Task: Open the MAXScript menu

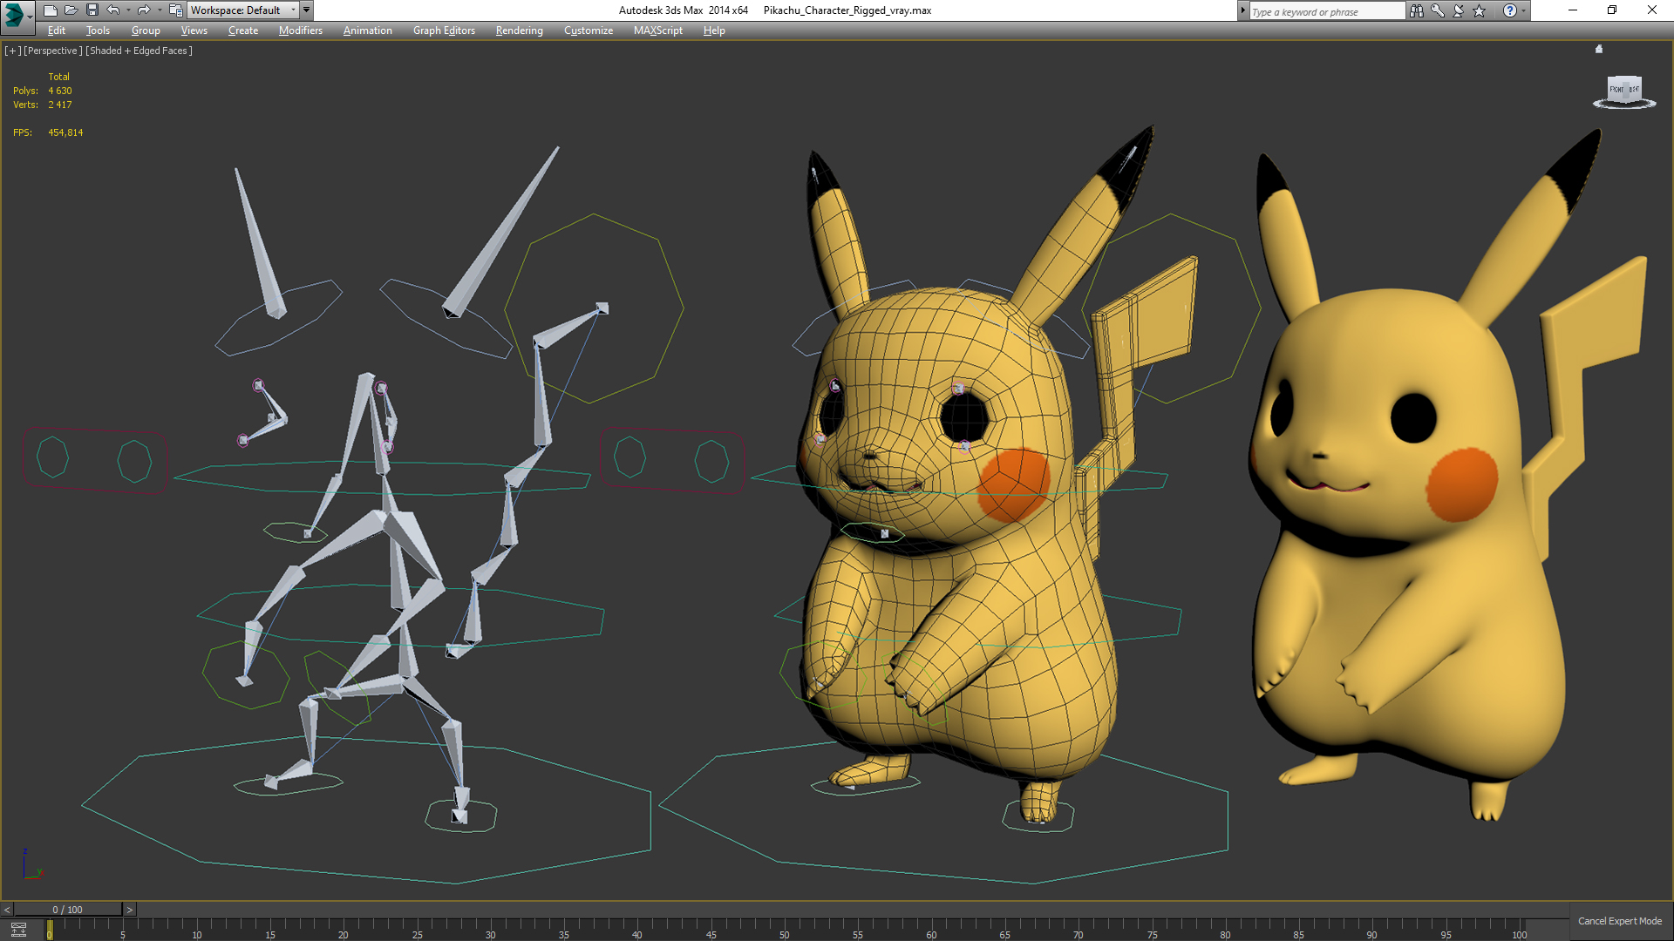Action: (x=657, y=30)
